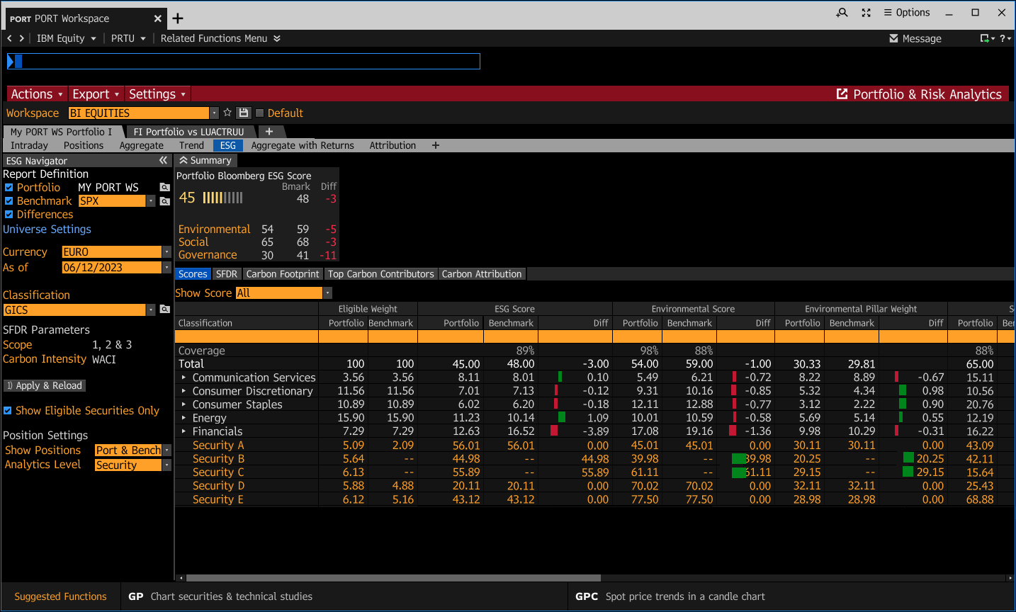Disable Show Eligible Securities Only
Image resolution: width=1016 pixels, height=612 pixels.
coord(8,411)
